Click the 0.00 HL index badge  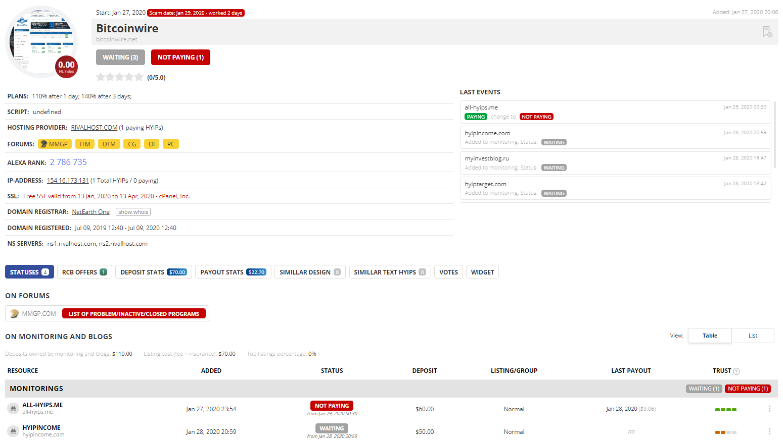point(66,67)
